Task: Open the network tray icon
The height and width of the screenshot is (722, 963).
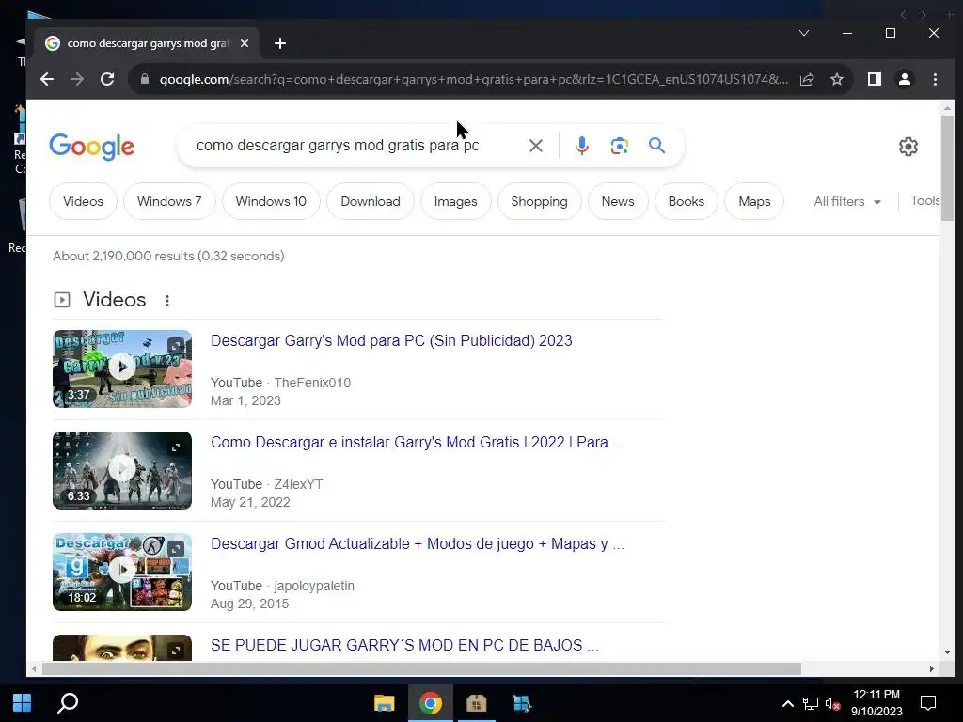Action: [811, 703]
